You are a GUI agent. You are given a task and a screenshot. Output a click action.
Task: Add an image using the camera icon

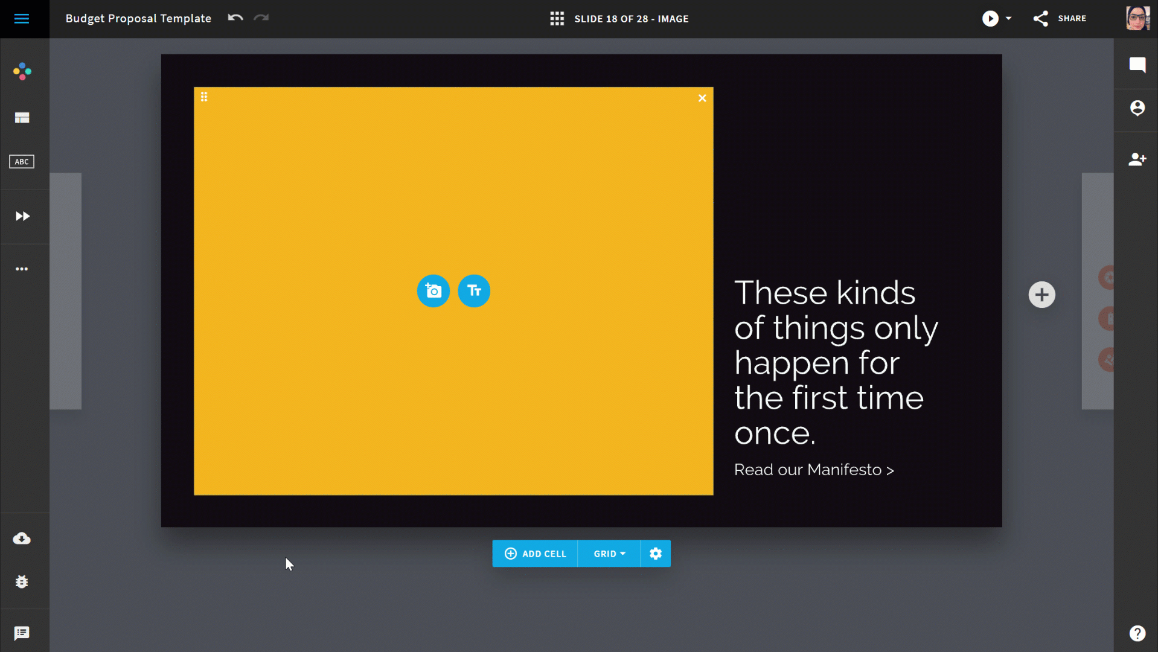point(433,291)
